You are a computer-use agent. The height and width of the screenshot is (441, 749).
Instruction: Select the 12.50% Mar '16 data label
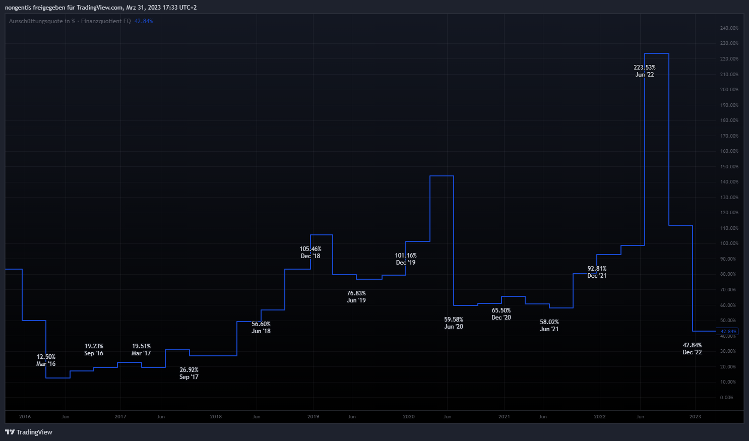[46, 360]
